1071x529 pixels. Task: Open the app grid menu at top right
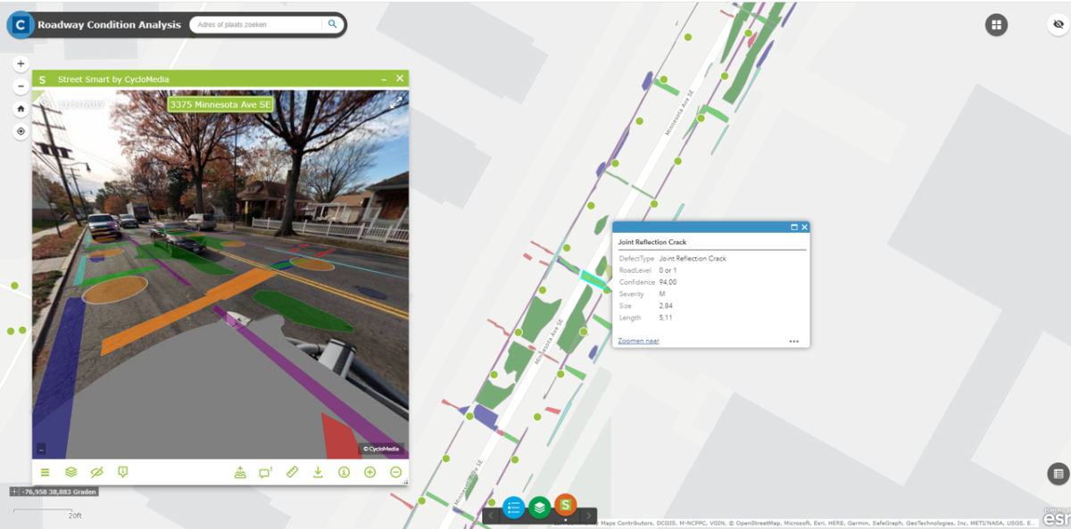996,24
